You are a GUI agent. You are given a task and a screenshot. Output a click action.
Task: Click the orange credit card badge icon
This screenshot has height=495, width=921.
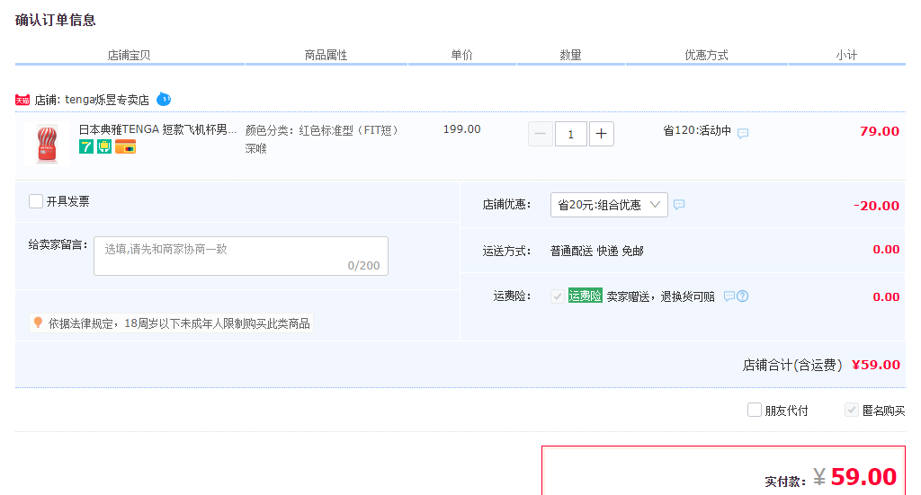click(125, 146)
